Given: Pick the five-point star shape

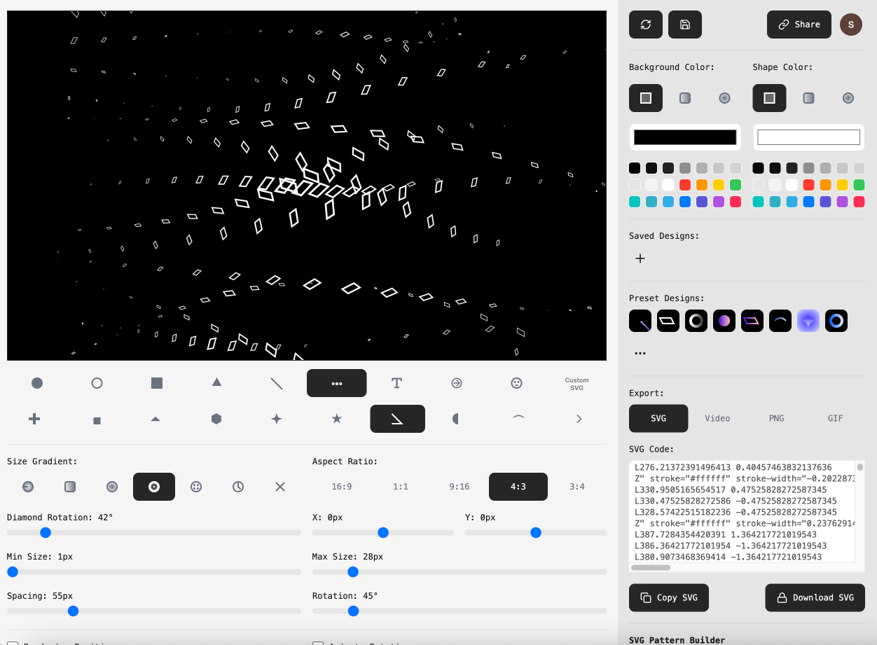Looking at the screenshot, I should 336,419.
